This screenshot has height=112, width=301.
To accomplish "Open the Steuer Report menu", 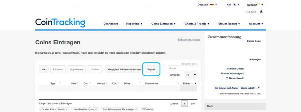I will (229, 24).
